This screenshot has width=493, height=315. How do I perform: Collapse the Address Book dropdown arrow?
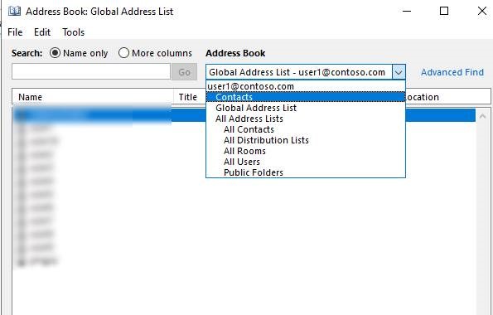point(399,72)
